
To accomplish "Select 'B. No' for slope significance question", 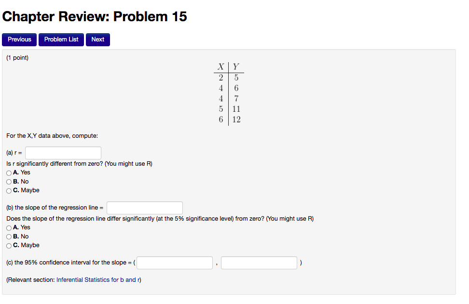I will [x=9, y=237].
